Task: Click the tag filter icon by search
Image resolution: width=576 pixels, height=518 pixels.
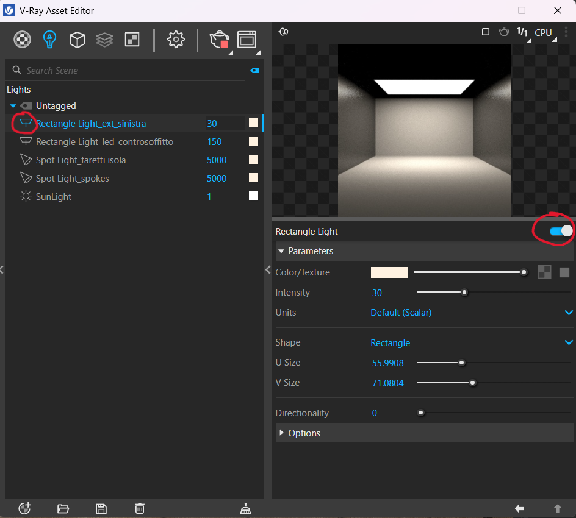Action: pyautogui.click(x=254, y=71)
